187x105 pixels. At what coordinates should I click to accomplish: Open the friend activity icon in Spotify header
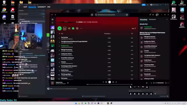coord(153,15)
